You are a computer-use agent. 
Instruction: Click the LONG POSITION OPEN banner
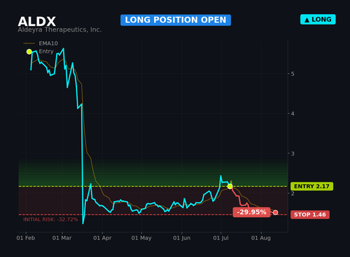[176, 20]
